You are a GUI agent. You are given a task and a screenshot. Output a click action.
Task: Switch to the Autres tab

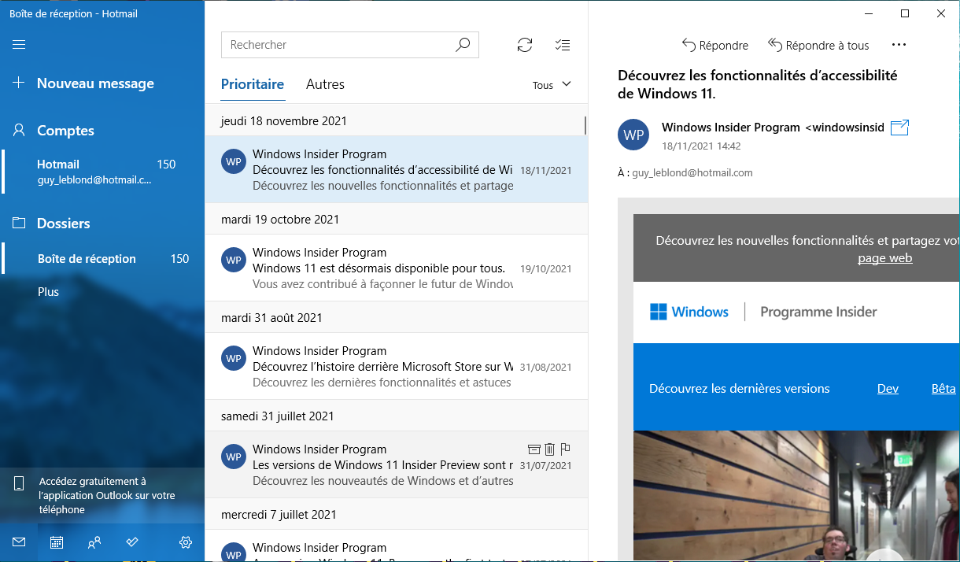(x=325, y=85)
